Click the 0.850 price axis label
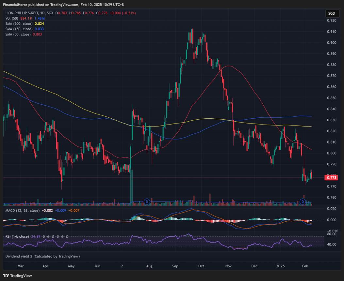 pos(332,98)
